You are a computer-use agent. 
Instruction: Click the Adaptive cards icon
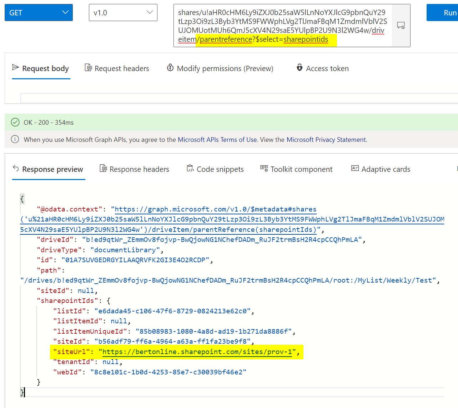pos(354,168)
